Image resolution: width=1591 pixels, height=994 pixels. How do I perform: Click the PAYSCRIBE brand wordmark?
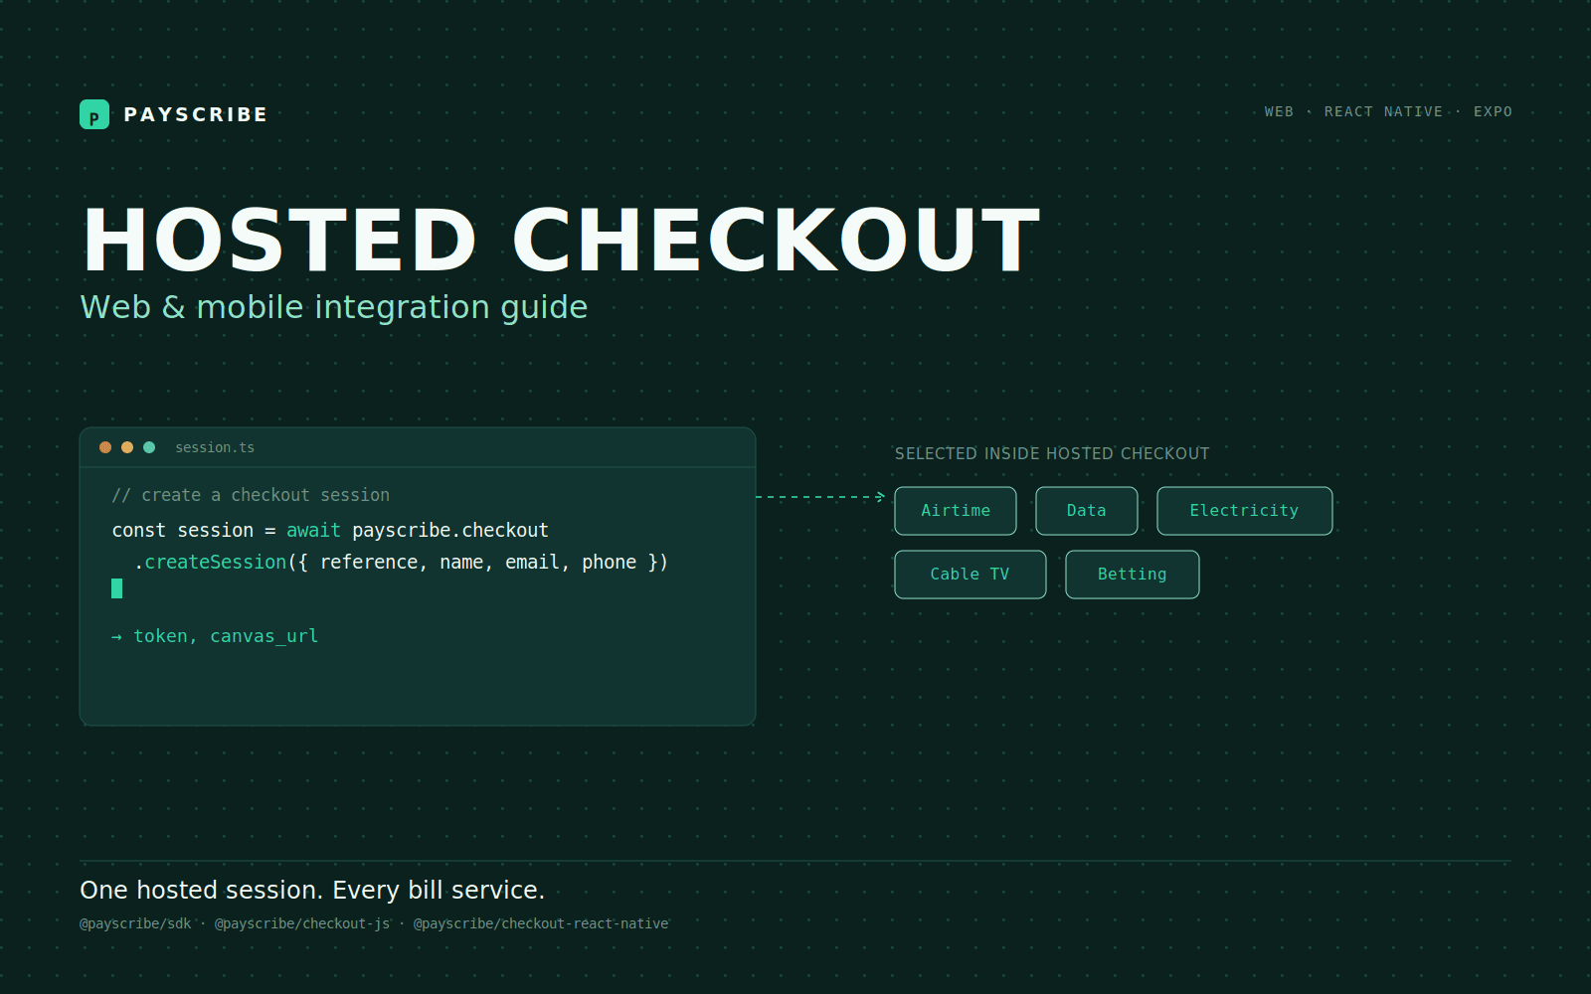pyautogui.click(x=196, y=114)
